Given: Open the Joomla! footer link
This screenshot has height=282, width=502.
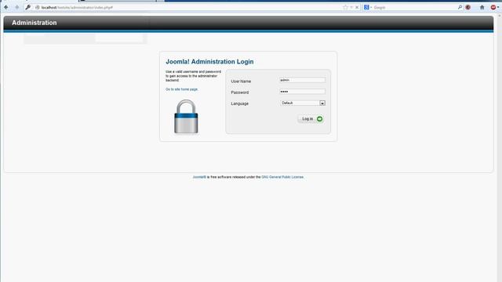Looking at the screenshot, I should tap(199, 177).
